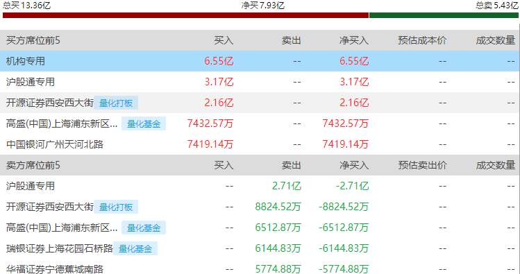This screenshot has height=274, width=520.
Task: Select the highlighted 机构专用 row name
Action: [26, 61]
